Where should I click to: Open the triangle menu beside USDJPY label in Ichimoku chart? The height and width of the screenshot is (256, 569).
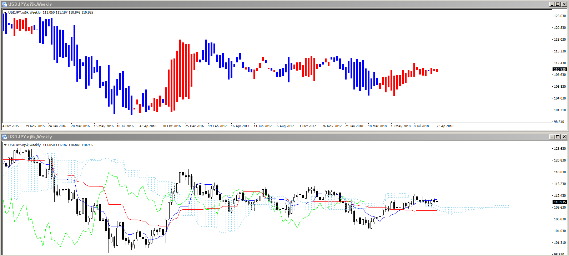click(5, 145)
